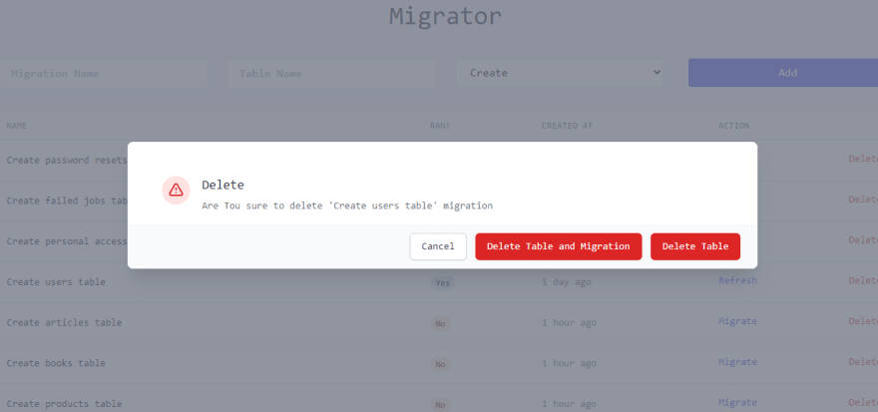This screenshot has width=878, height=412.
Task: Click Migrate for Create articles table
Action: point(737,321)
